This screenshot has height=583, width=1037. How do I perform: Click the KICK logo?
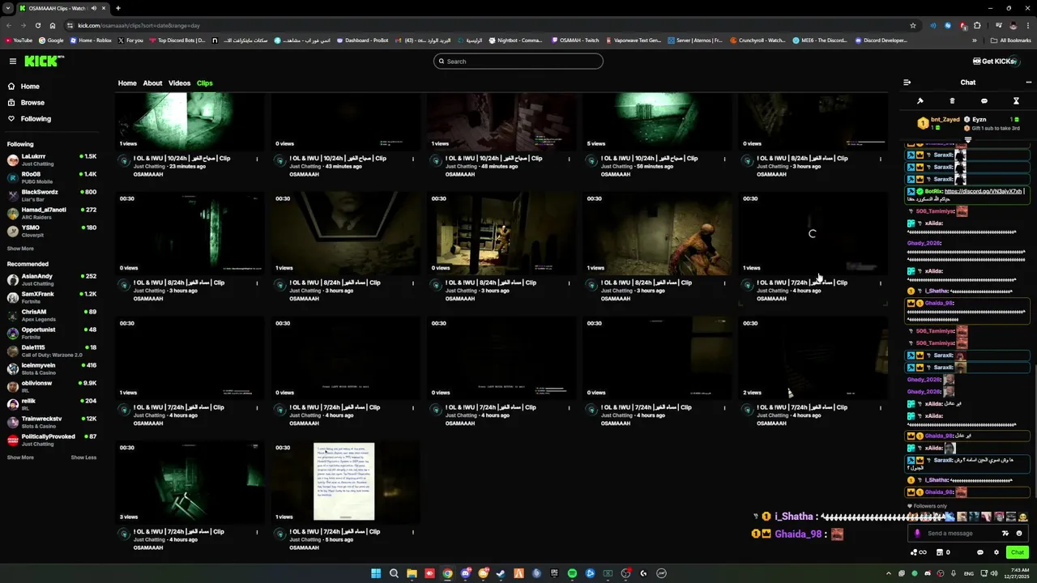43,62
